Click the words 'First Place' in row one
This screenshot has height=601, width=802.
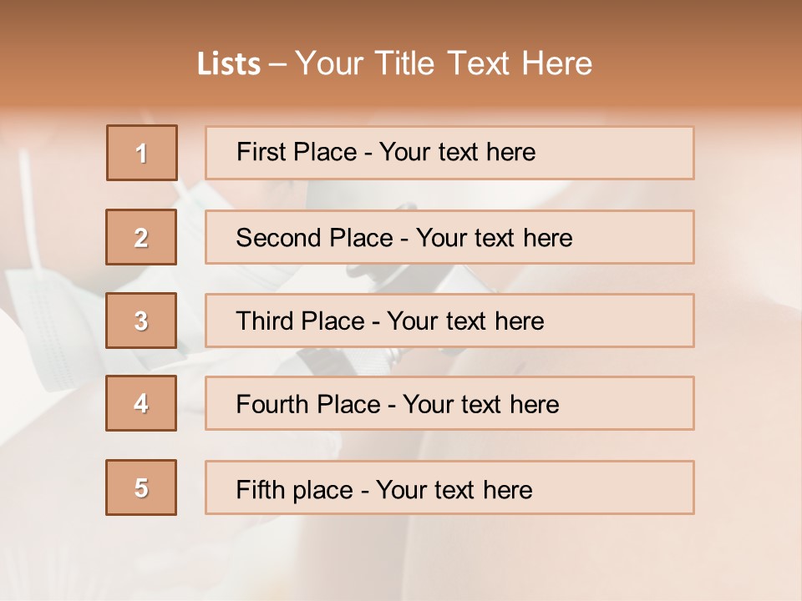tap(297, 152)
